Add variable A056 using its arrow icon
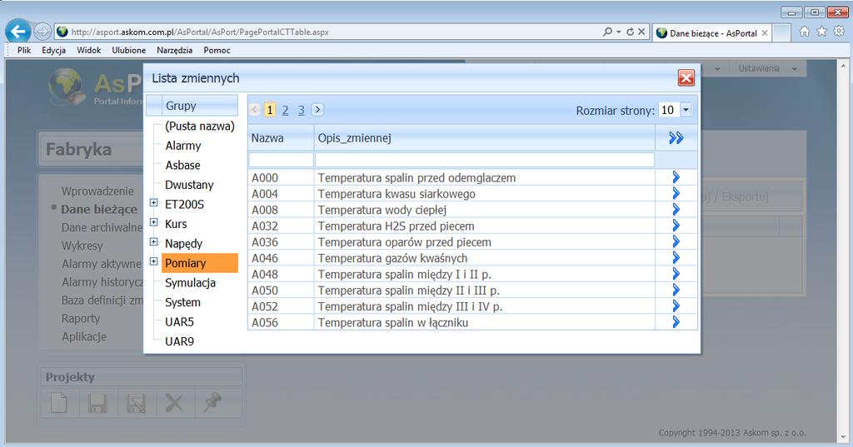This screenshot has width=853, height=447. click(x=676, y=322)
